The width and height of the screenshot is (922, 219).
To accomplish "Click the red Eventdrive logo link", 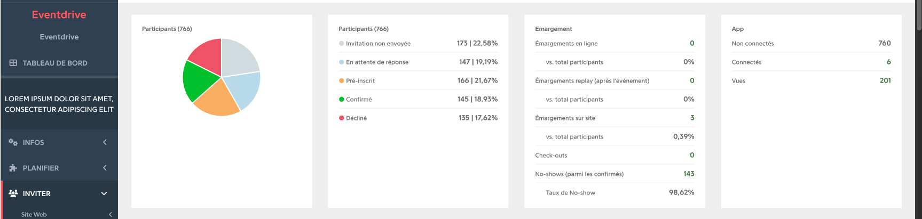I will pyautogui.click(x=59, y=15).
